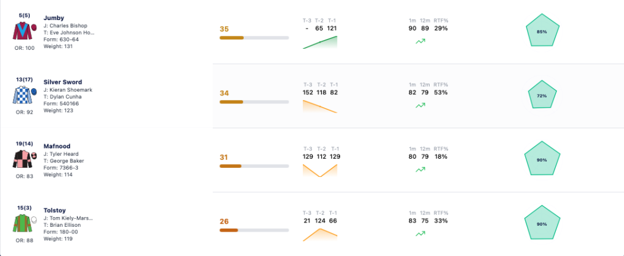Click Tolstoy's rating bar showing 26
Image resolution: width=624 pixels, height=256 pixels.
254,230
